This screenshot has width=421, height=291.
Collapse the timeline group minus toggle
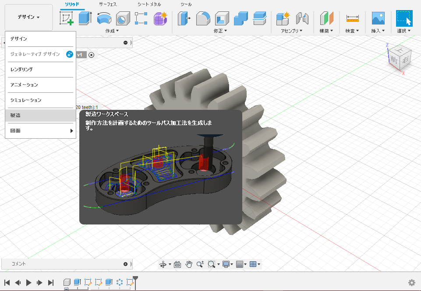[x=66, y=289]
